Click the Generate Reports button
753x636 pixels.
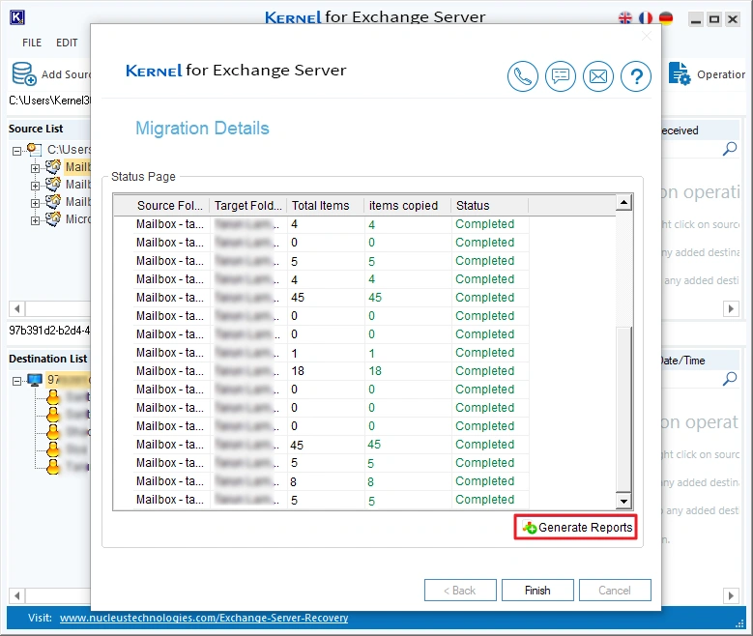click(x=577, y=527)
